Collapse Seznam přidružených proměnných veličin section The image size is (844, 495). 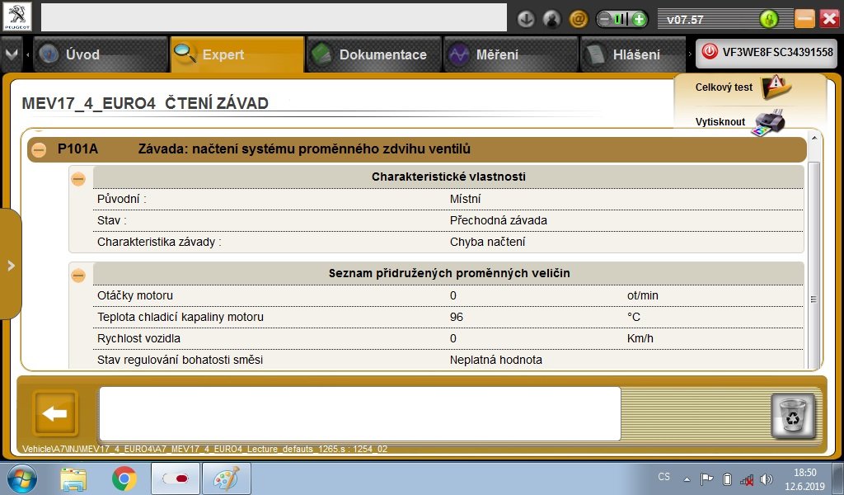click(x=78, y=276)
